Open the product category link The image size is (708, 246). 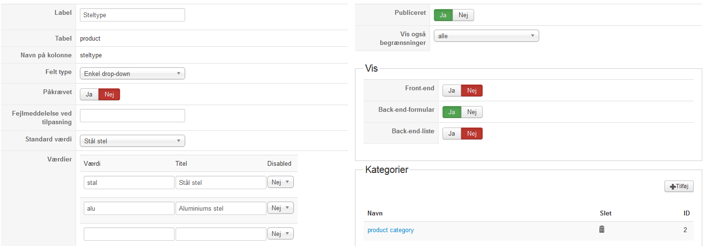pyautogui.click(x=390, y=230)
